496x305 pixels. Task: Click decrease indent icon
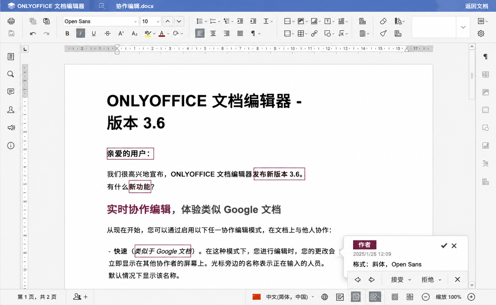pyautogui.click(x=240, y=21)
